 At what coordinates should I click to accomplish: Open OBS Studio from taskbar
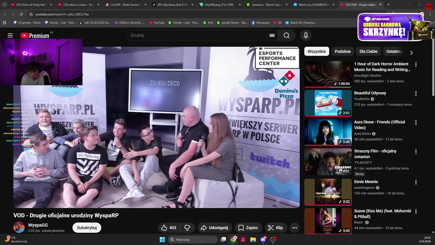click(x=273, y=240)
